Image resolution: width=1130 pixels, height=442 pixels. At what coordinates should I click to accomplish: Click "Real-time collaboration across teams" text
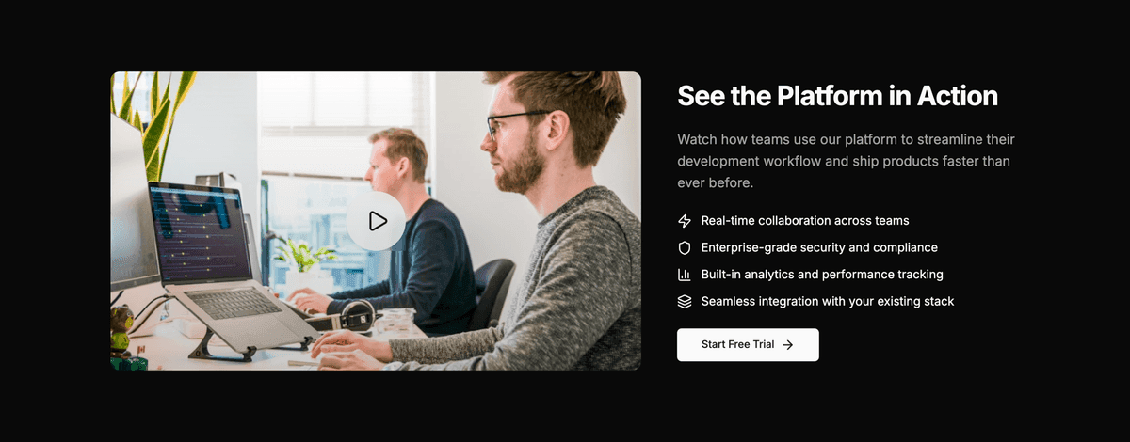point(805,221)
